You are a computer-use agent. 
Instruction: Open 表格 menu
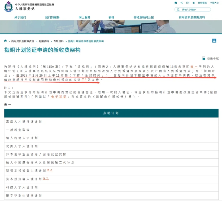click(x=111, y=17)
